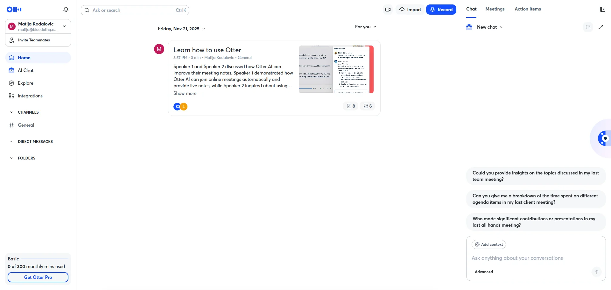Go to Home in the sidebar
This screenshot has height=290, width=611.
pyautogui.click(x=38, y=58)
